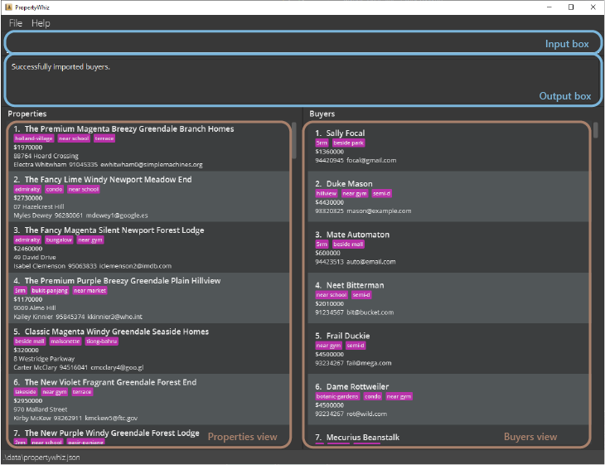Click the Buyers panel heading
Screen dimensions: 605x465
click(322, 114)
